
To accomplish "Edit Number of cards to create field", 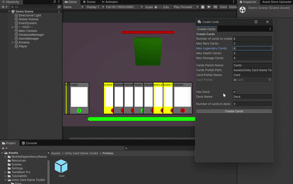I will [252, 39].
